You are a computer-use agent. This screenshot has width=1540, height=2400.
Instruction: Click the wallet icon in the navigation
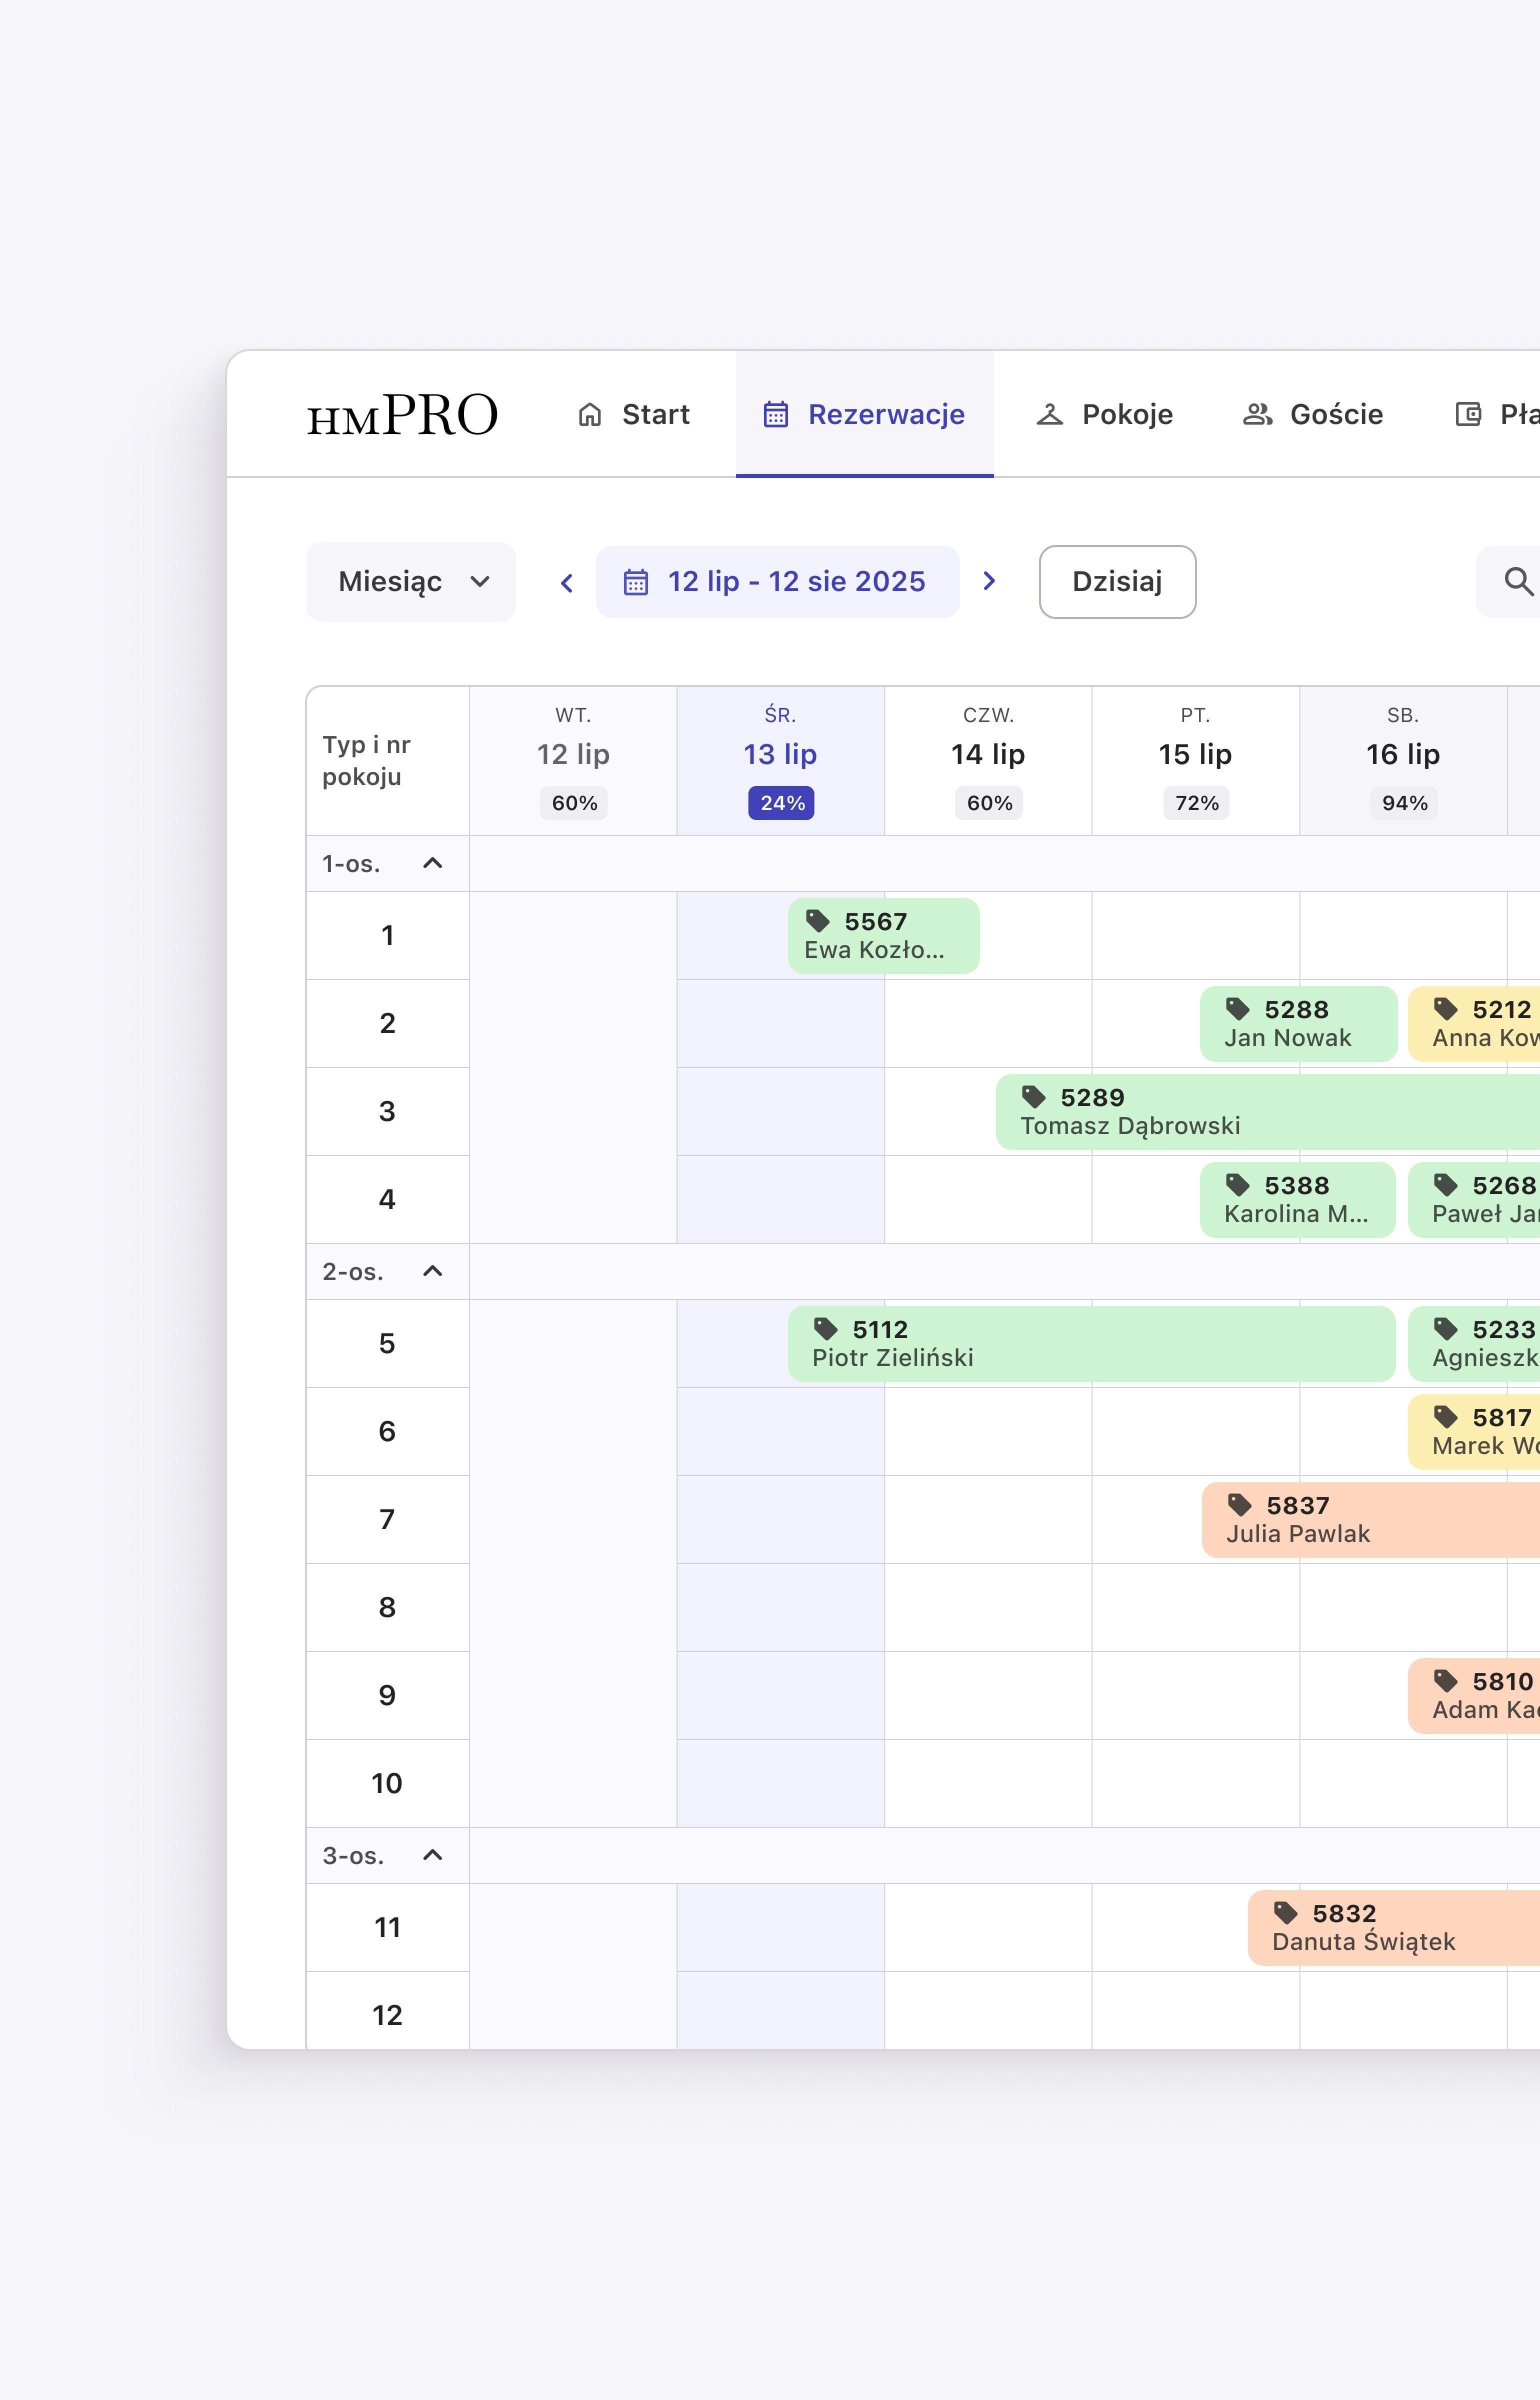pyautogui.click(x=1468, y=415)
